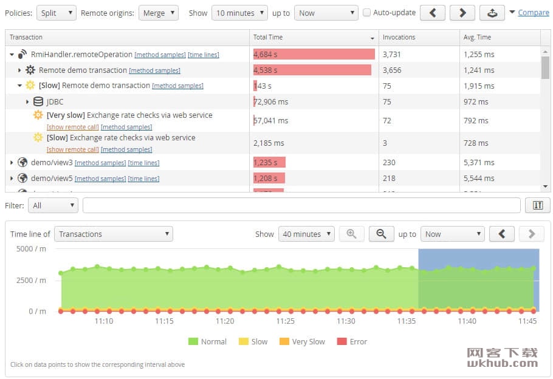This screenshot has width=553, height=379.
Task: Click the zoom out magnifier icon
Action: click(381, 234)
